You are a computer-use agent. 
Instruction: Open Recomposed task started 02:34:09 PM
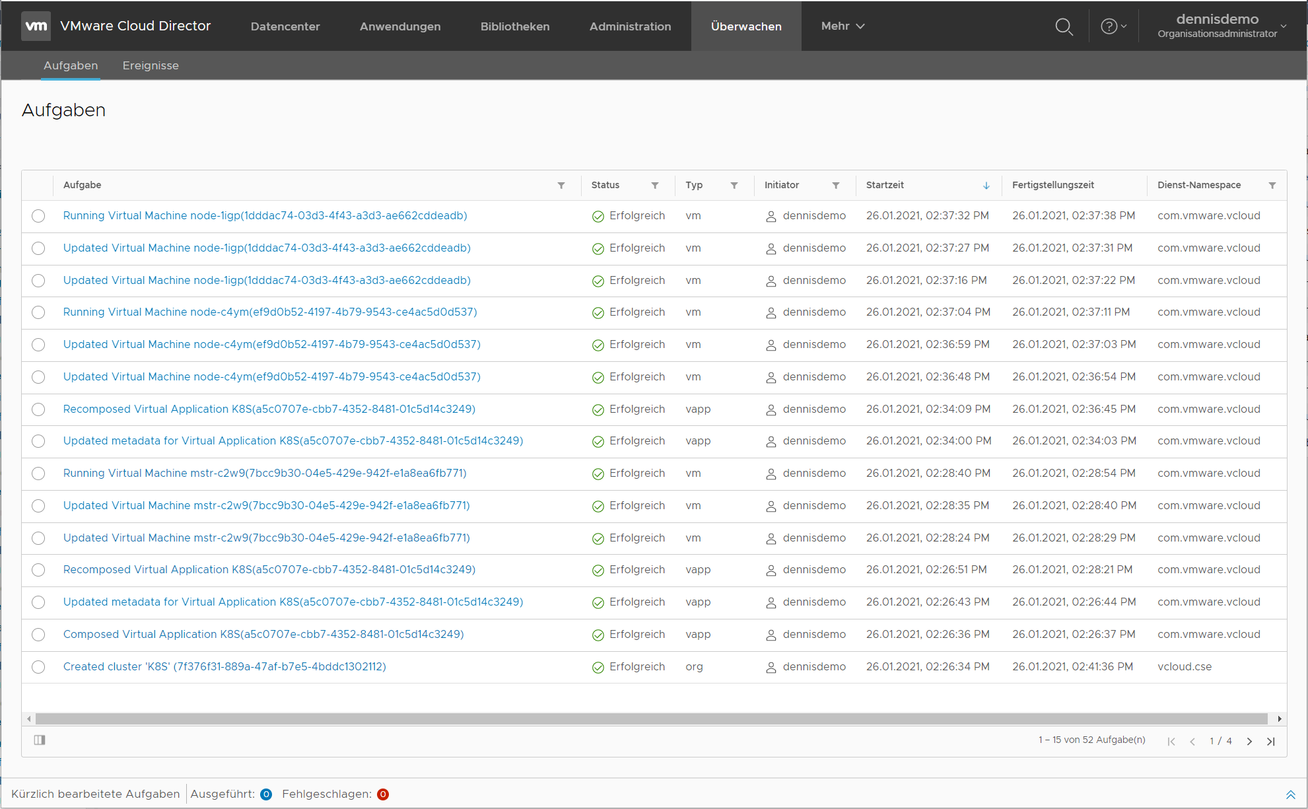pos(269,409)
